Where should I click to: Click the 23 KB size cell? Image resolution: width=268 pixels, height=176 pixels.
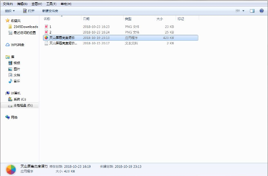[169, 27]
